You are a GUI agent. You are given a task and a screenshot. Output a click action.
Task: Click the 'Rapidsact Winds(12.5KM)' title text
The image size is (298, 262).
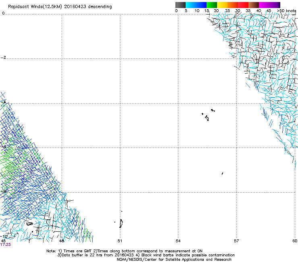tap(35, 7)
